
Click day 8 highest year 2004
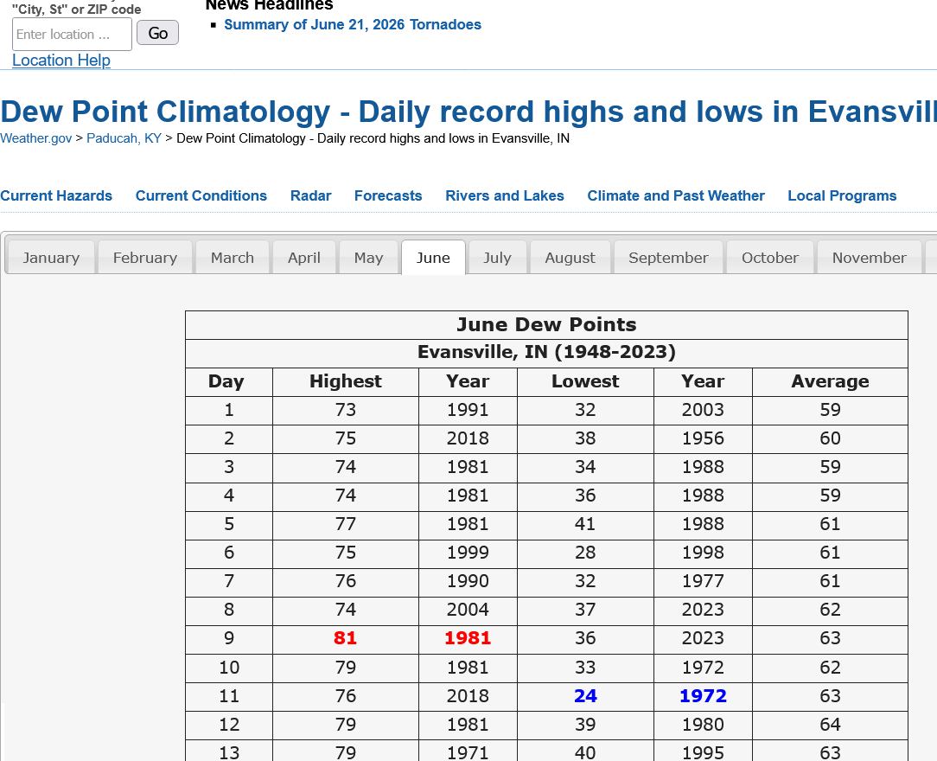(x=468, y=610)
